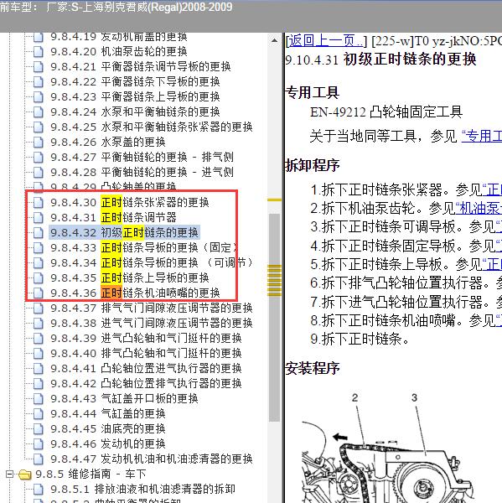Screen dimensions: 502x503
Task: Click the page icon beside 9.8.4.44 气缸盖的更换
Action: tap(39, 413)
